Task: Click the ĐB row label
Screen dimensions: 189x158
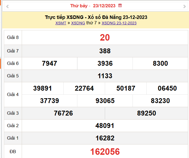Action: coord(13,152)
